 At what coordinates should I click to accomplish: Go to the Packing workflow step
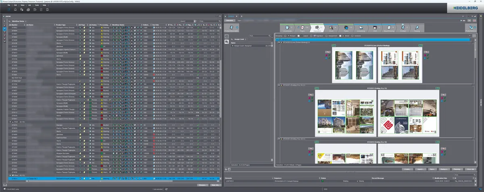click(x=417, y=28)
